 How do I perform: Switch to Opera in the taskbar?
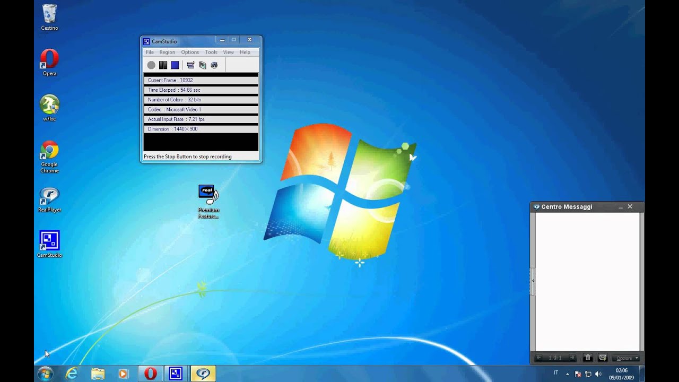pos(151,374)
